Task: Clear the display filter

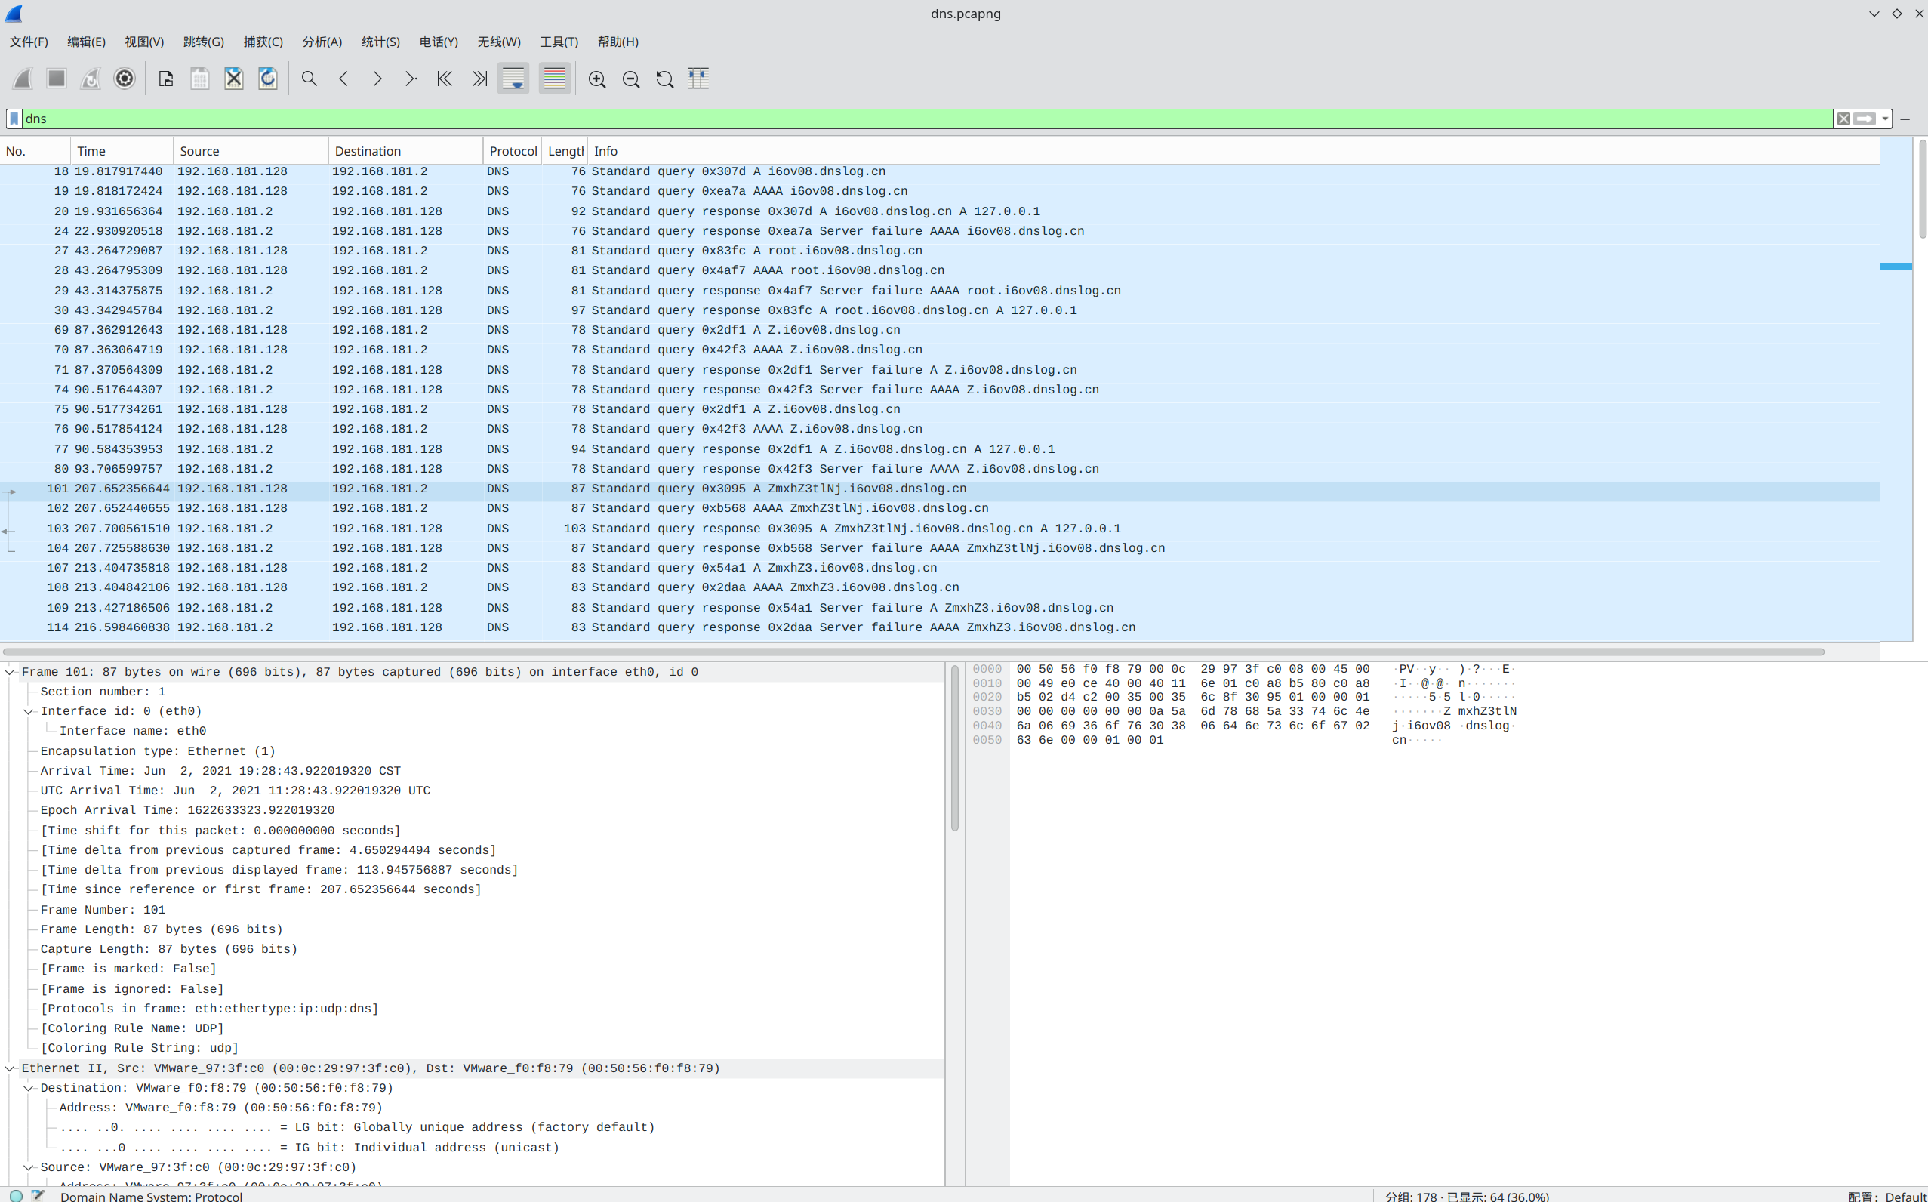Action: 1843,119
